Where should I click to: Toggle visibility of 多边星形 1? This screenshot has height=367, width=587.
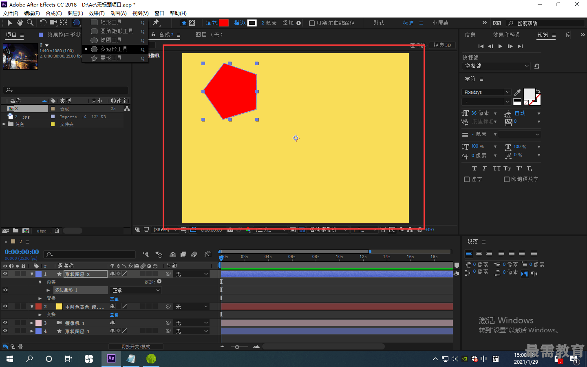(x=5, y=290)
